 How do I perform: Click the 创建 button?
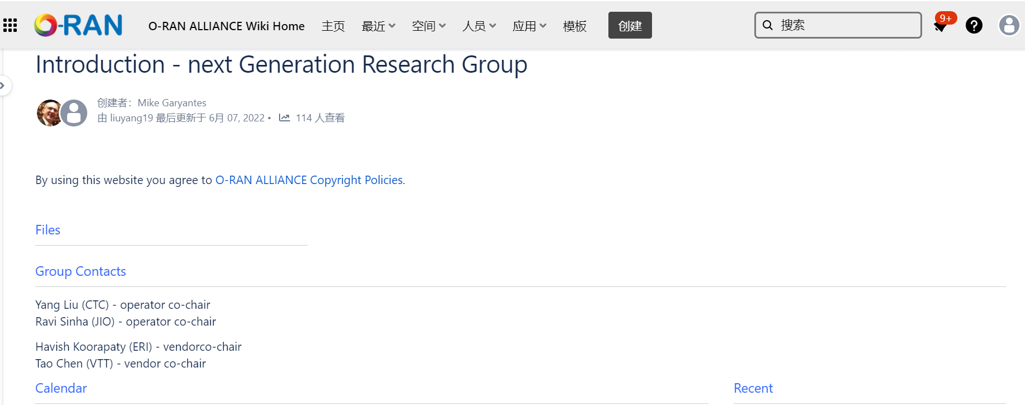point(630,25)
